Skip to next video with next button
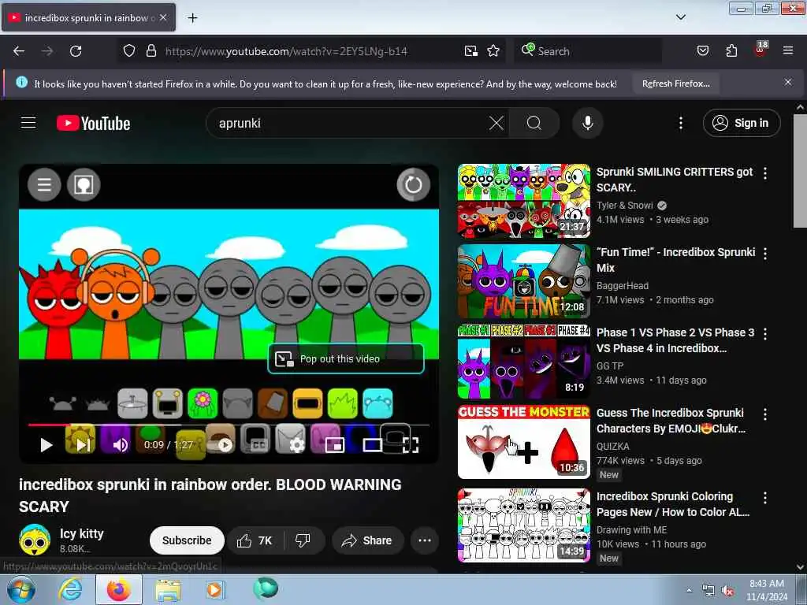 pyautogui.click(x=83, y=445)
